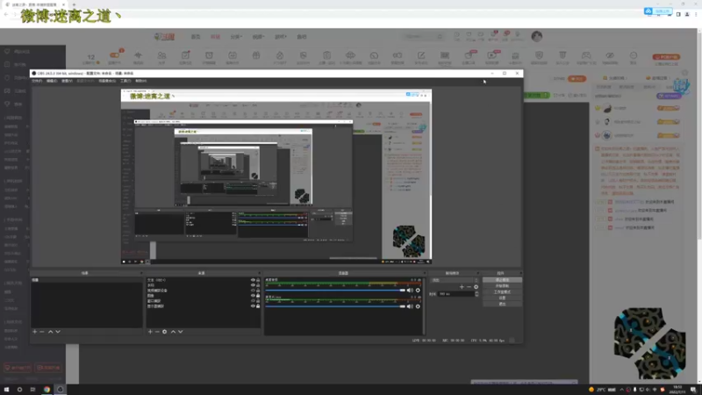The width and height of the screenshot is (702, 395).
Task: Move source up in Sources panel
Action: pyautogui.click(x=173, y=332)
